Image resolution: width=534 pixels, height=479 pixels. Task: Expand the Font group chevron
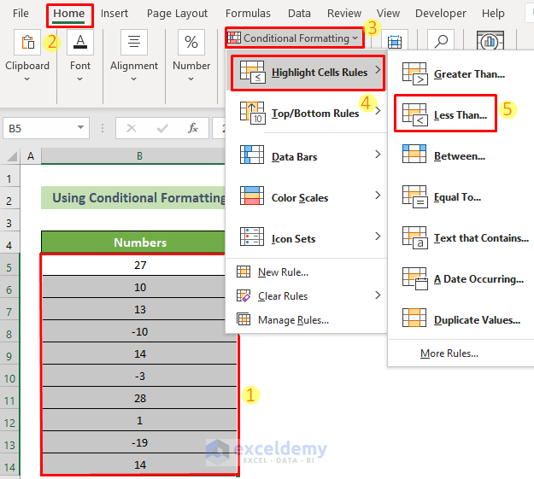click(x=80, y=79)
